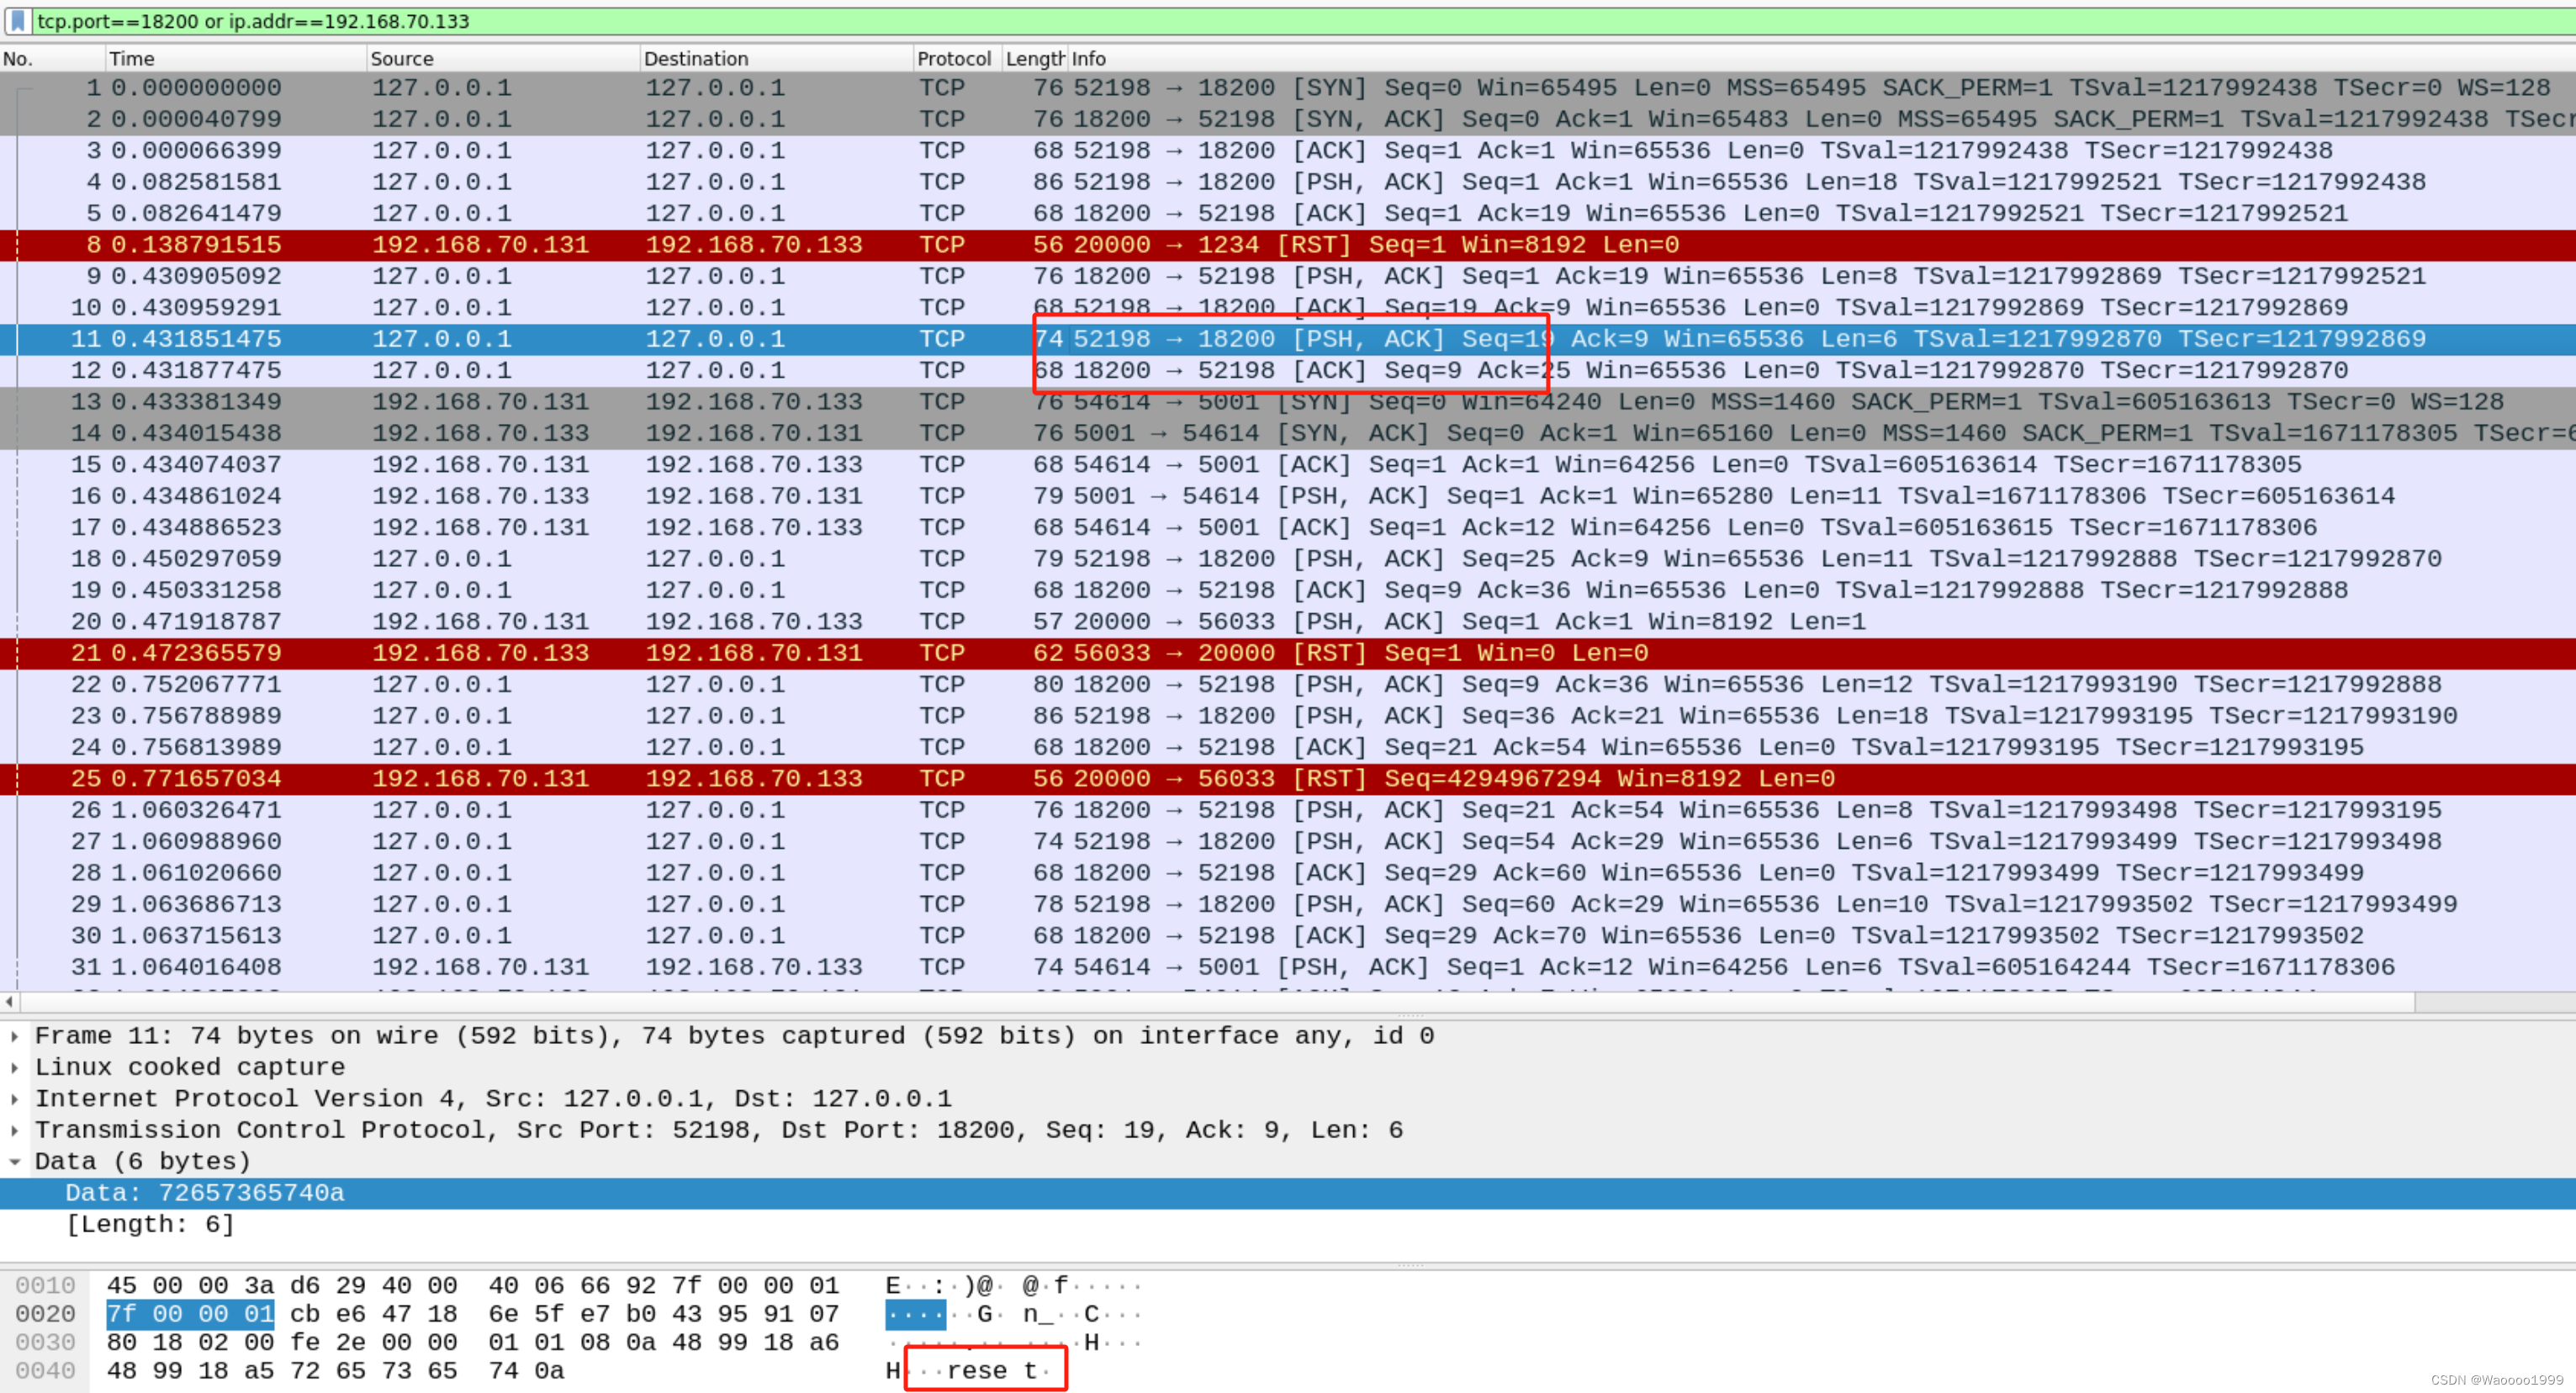
Task: Select packet 20 at time 0.471918787
Action: [1288, 622]
